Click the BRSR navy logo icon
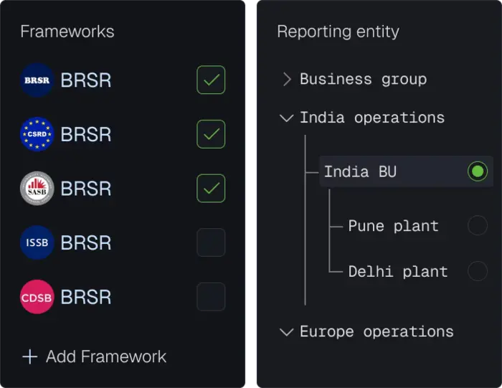502x388 pixels. 37,80
